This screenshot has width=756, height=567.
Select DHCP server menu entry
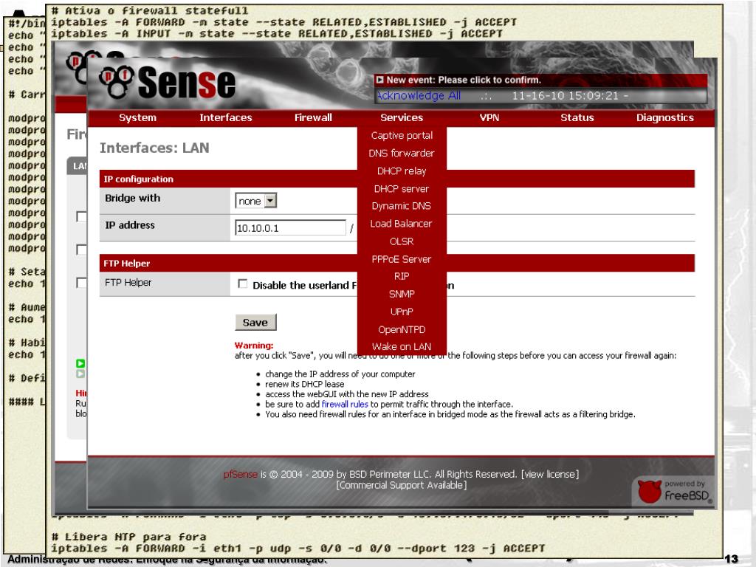point(402,189)
